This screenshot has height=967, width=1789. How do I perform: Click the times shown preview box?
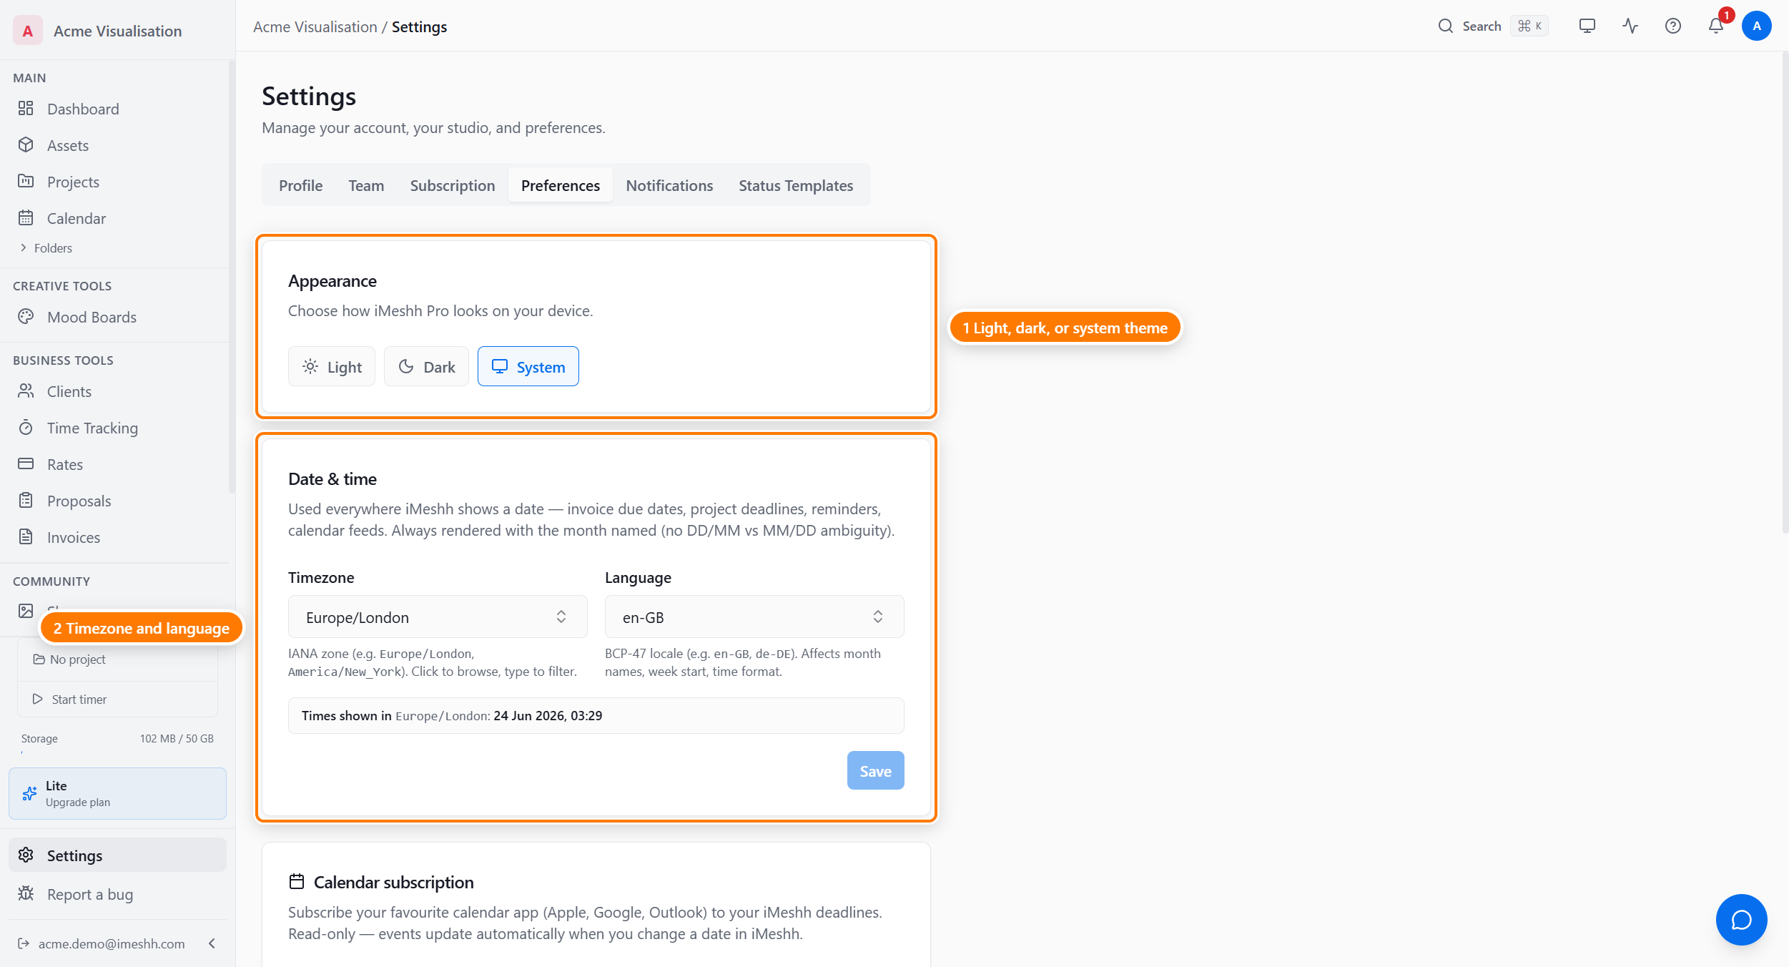(x=596, y=715)
